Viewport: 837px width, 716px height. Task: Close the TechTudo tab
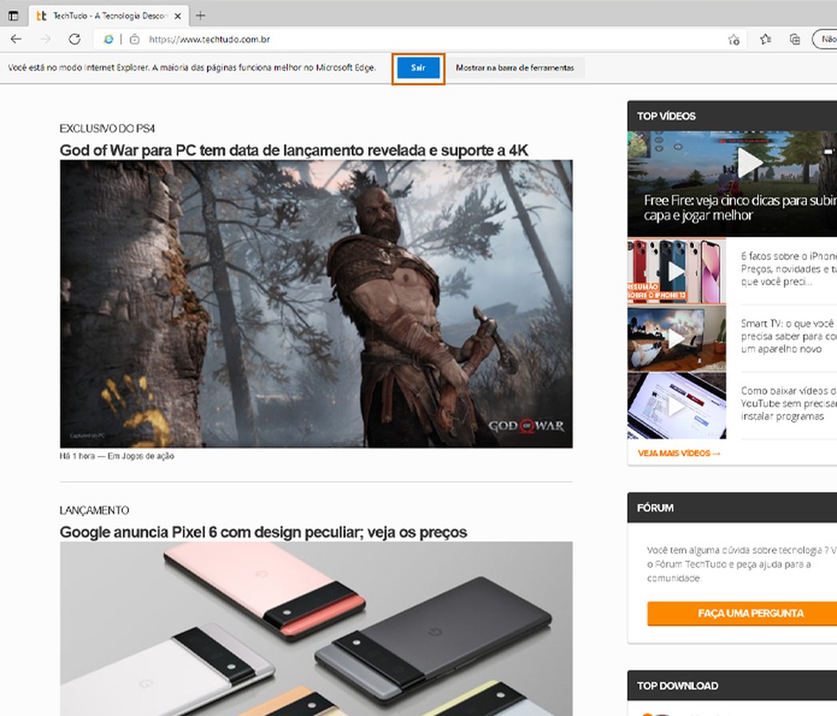tap(177, 15)
